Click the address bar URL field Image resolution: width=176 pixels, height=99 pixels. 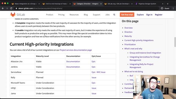pyautogui.click(x=86, y=8)
